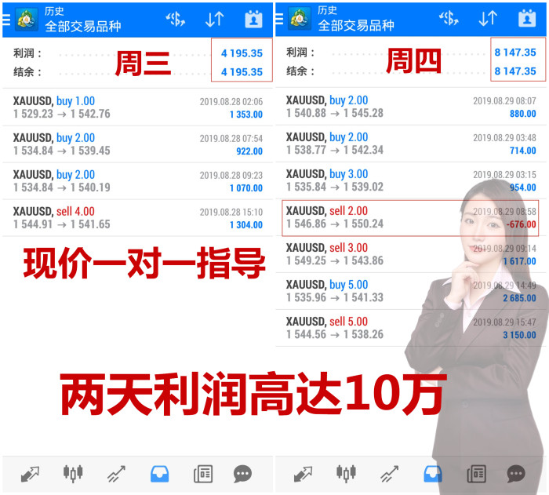549x495 pixels.
Task: Tap timestamp 2019.08.29 08:07
Action: point(504,101)
